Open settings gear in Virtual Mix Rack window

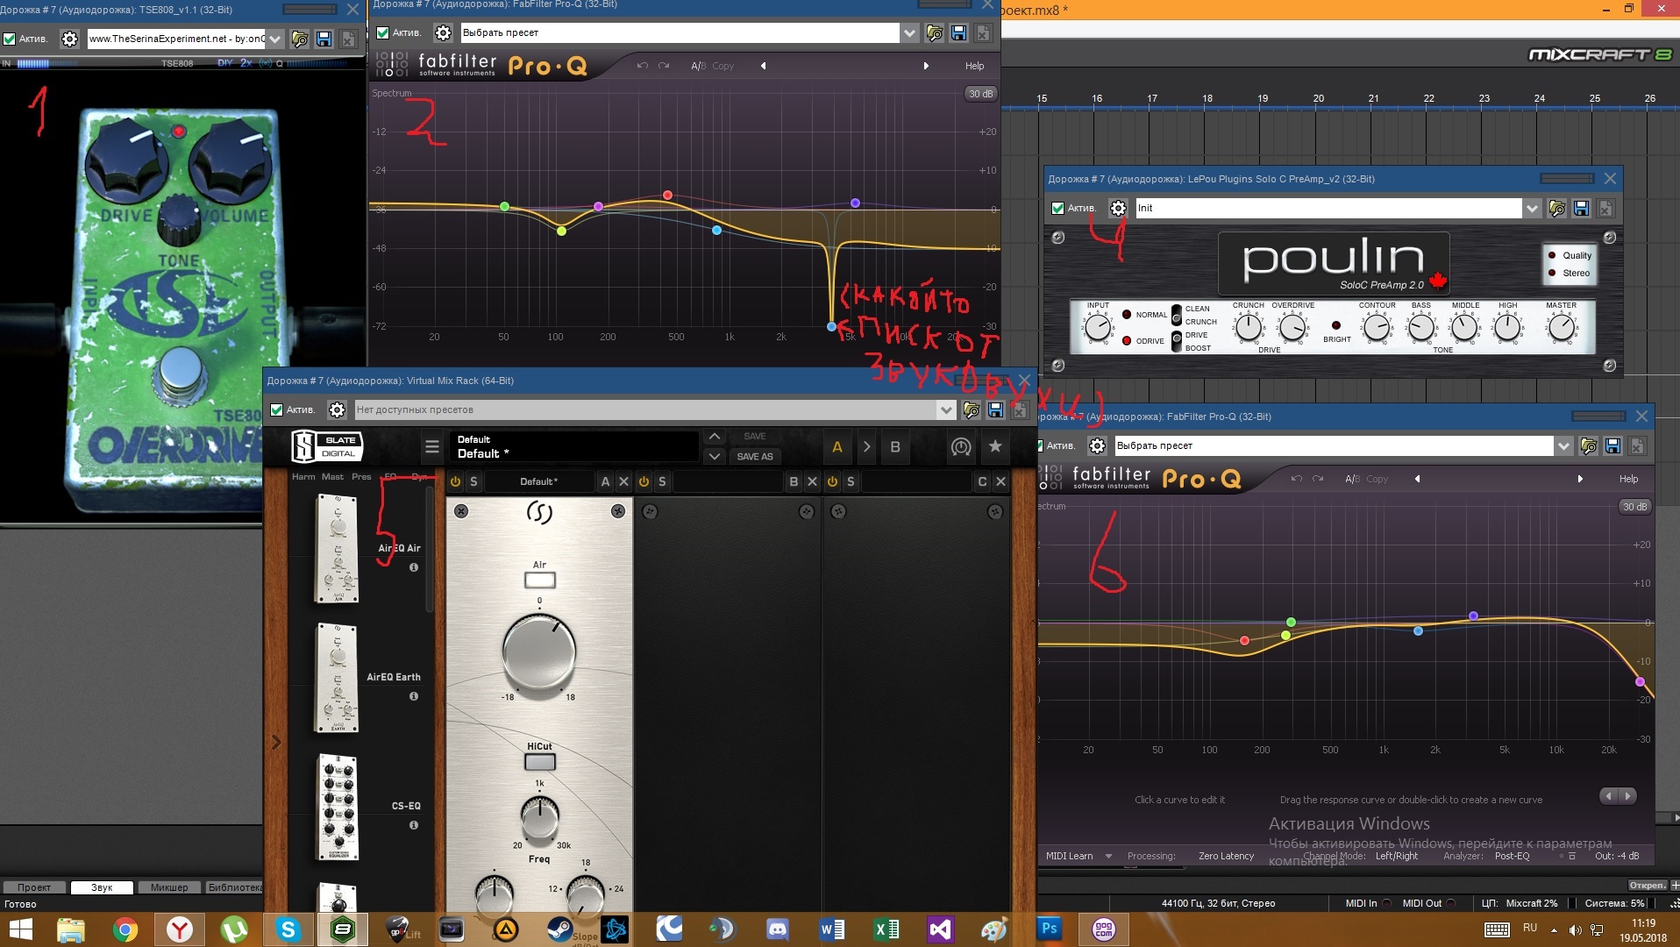[x=337, y=409]
